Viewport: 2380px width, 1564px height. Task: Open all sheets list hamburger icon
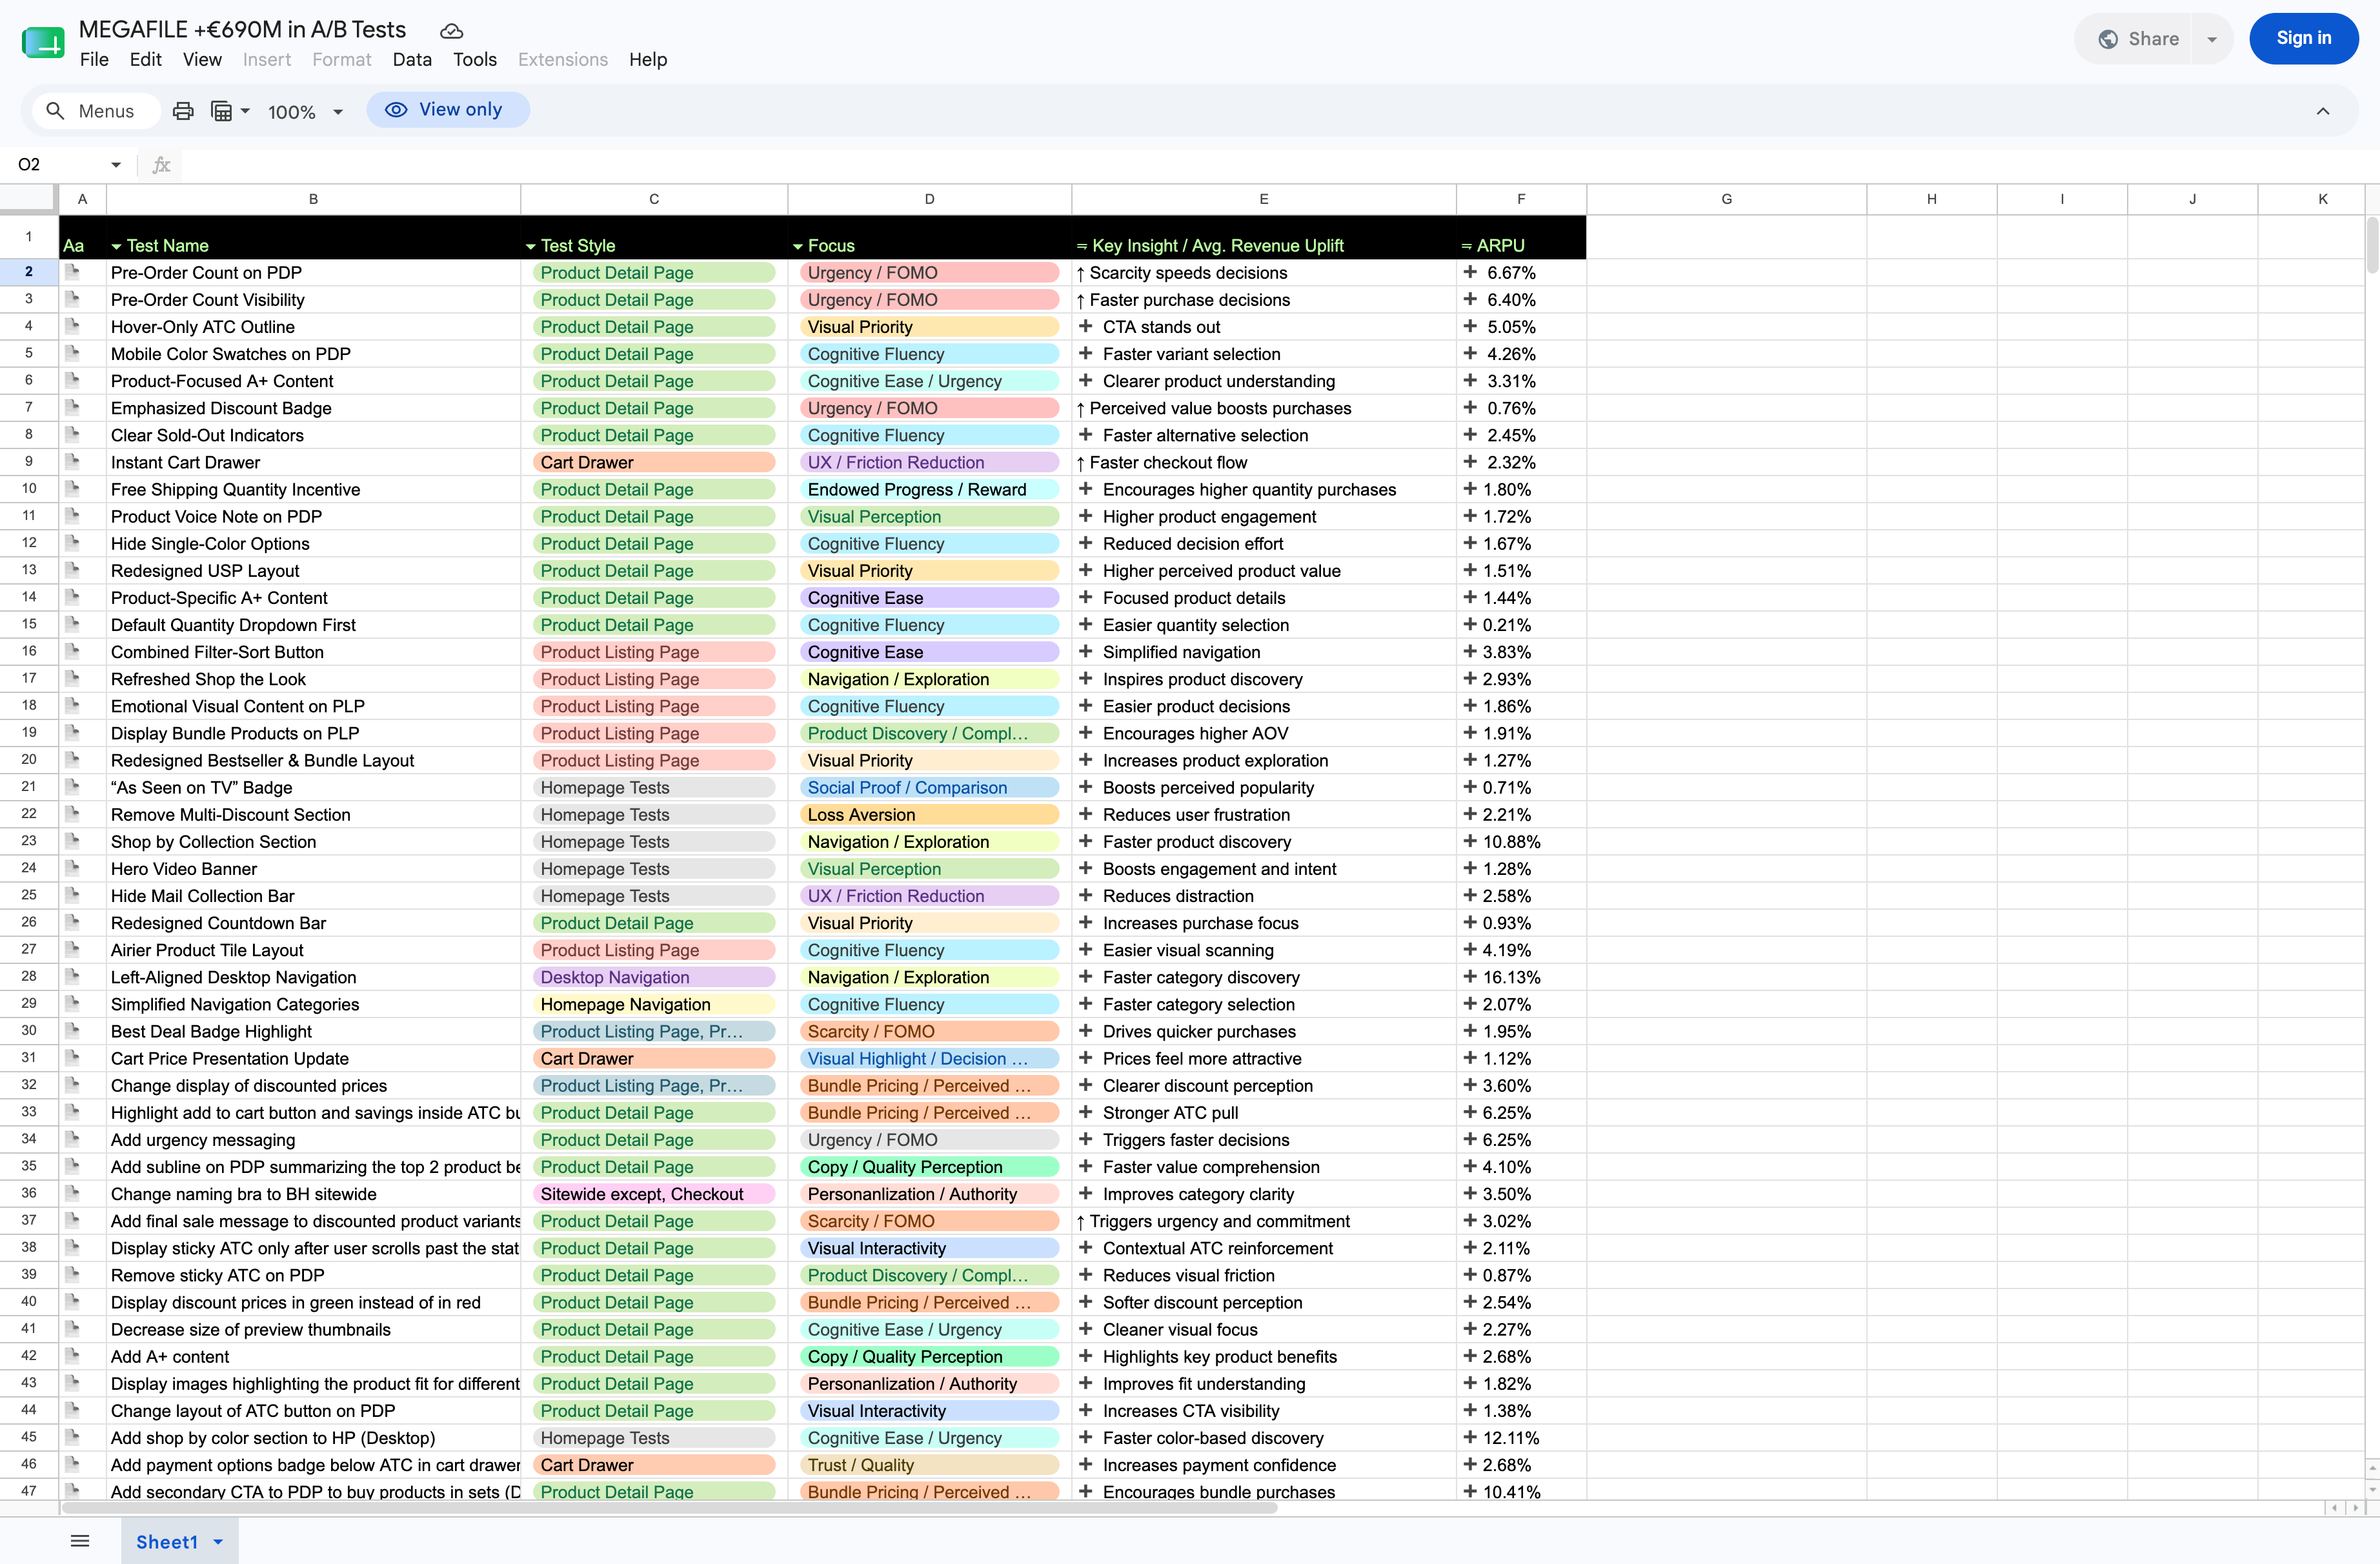click(x=80, y=1541)
